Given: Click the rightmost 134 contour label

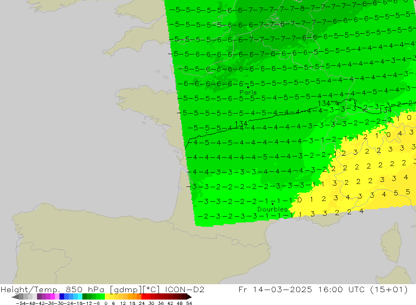Looking at the screenshot, I should coord(386,110).
